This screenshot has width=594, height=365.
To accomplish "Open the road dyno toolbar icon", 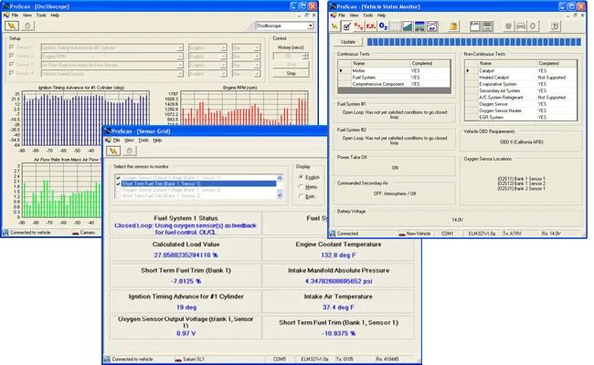I will (x=419, y=26).
